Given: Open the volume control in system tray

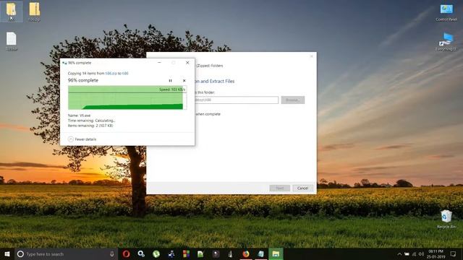Looking at the screenshot, I should coord(421,253).
